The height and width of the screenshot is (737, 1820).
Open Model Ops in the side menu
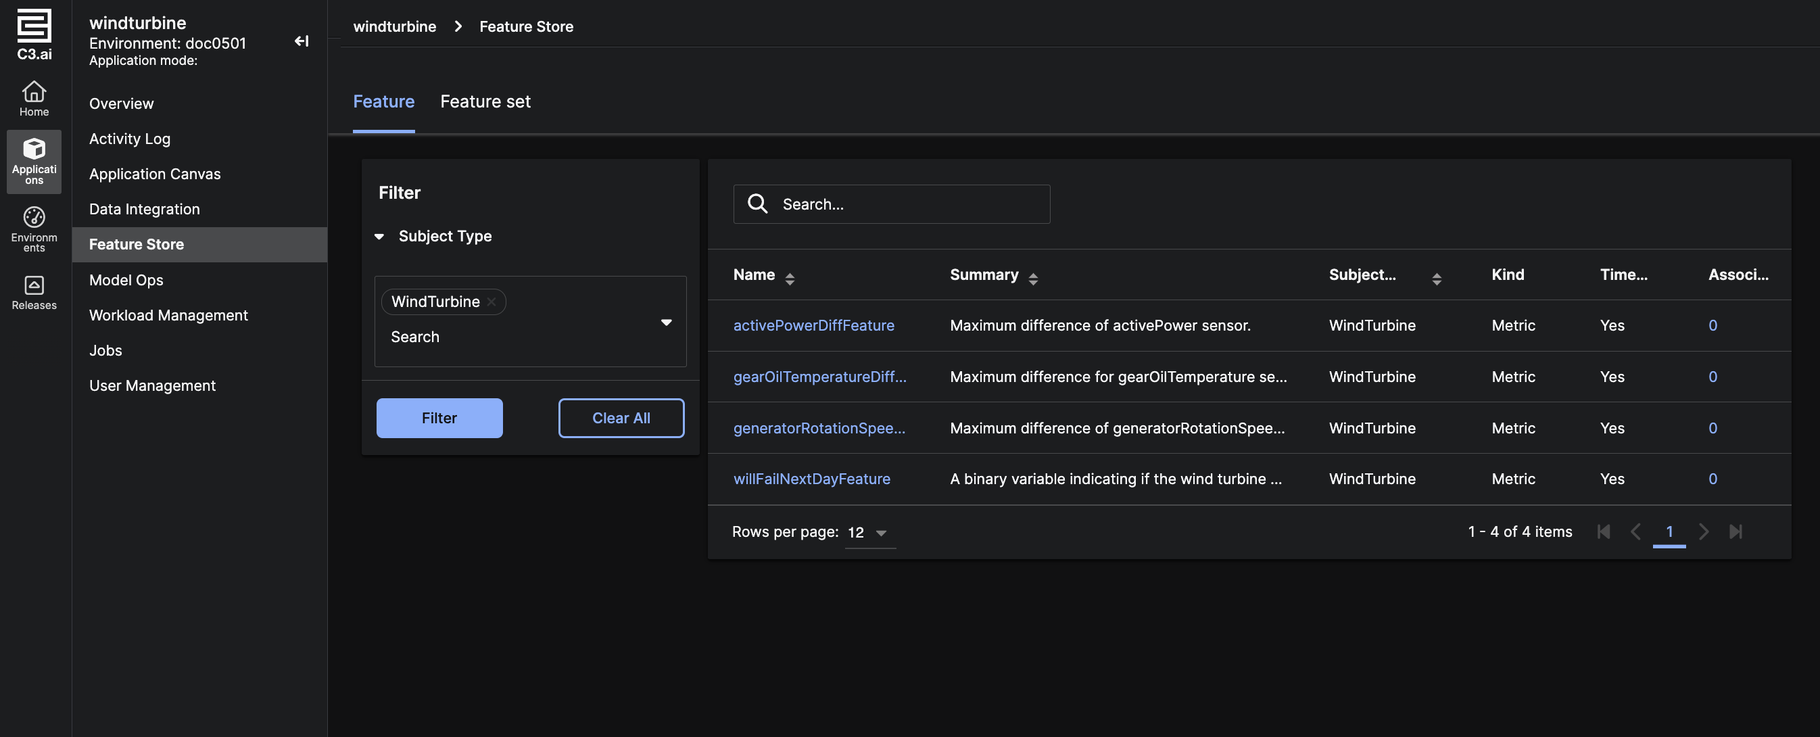[126, 280]
